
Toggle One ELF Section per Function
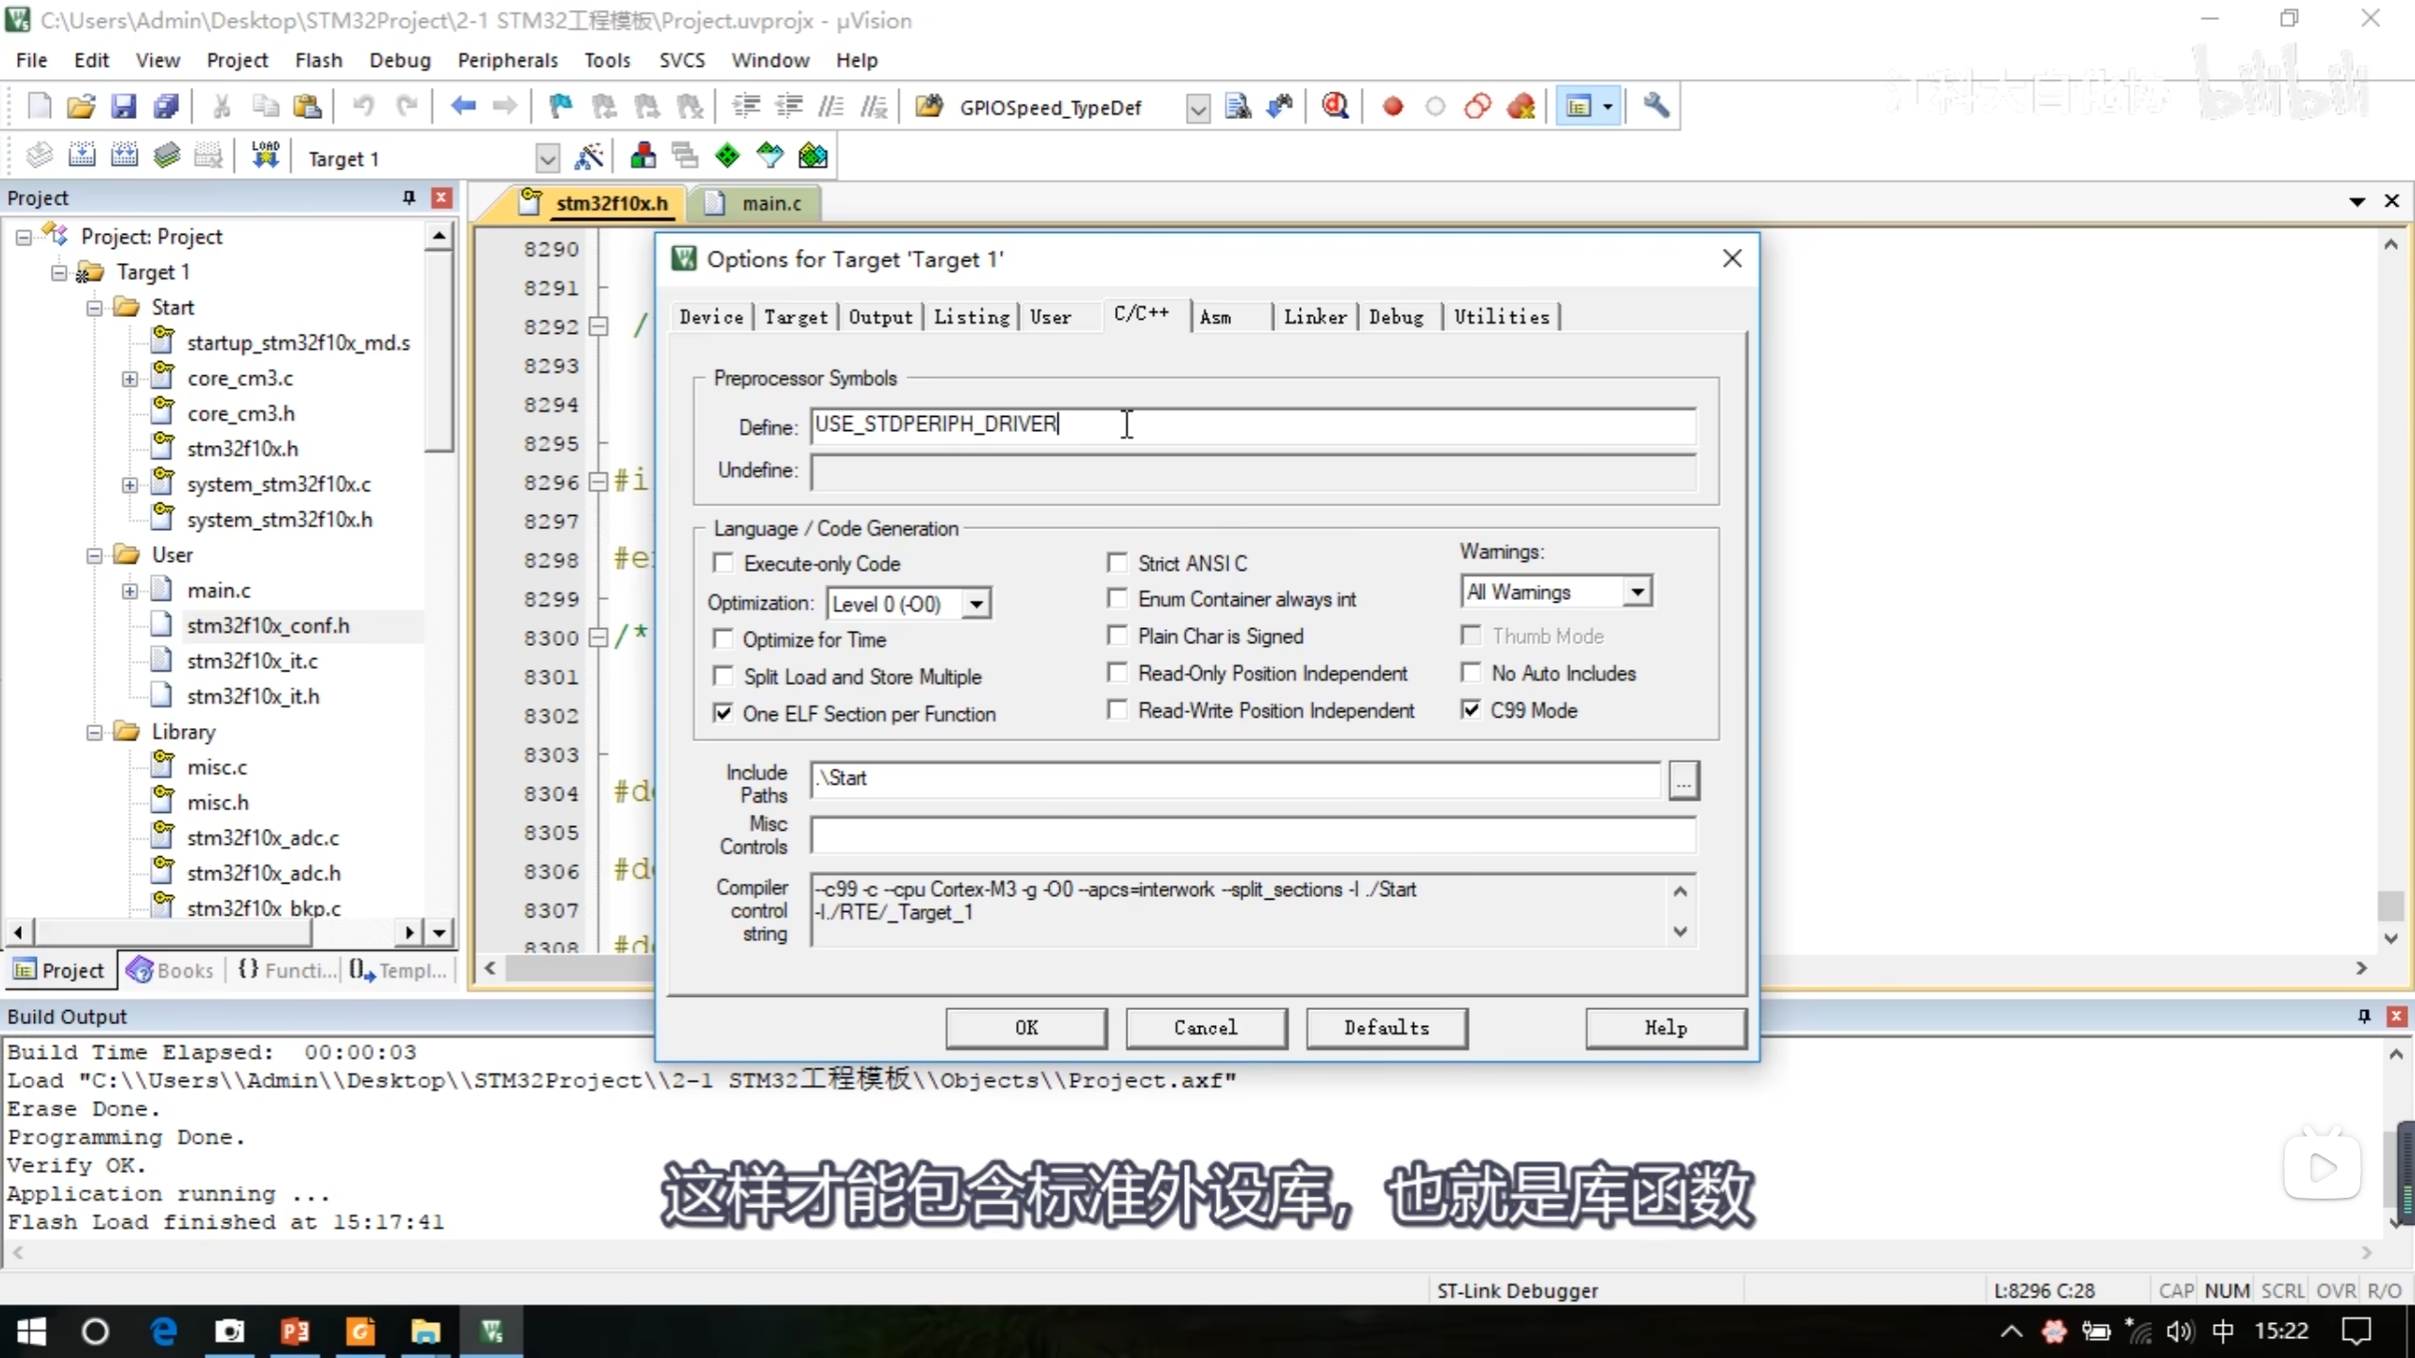[724, 714]
